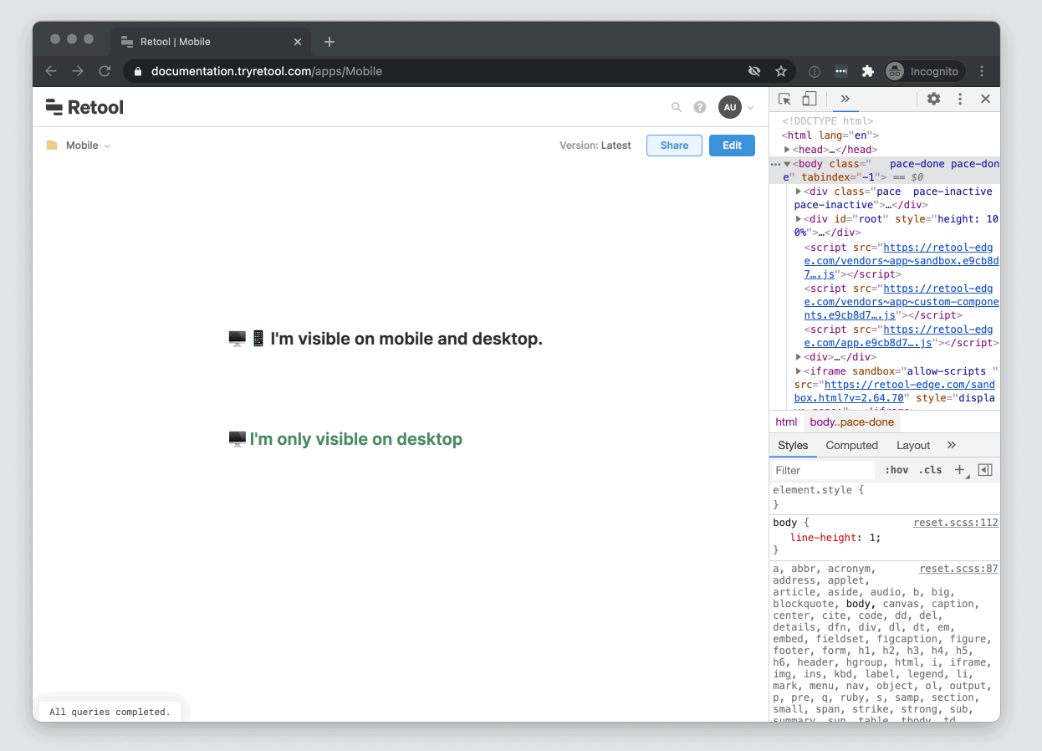
Task: Click 'I'm only visible on desktop' text
Action: tap(356, 439)
